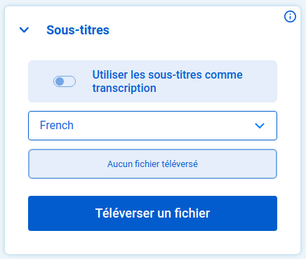The width and height of the screenshot is (306, 259).
Task: Select the Aucun fichier téléversé field
Action: click(152, 164)
